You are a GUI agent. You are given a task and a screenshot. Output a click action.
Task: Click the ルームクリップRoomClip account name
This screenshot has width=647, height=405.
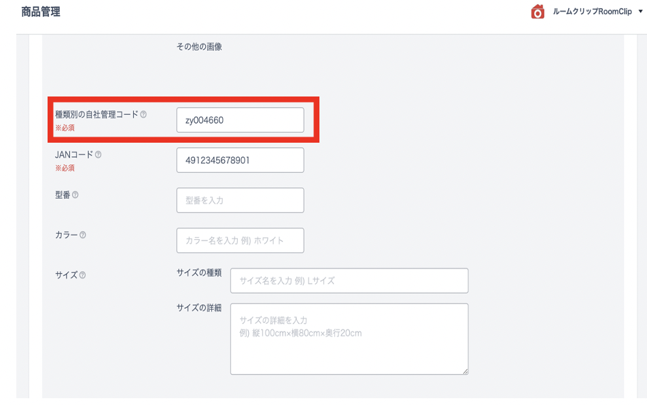591,12
